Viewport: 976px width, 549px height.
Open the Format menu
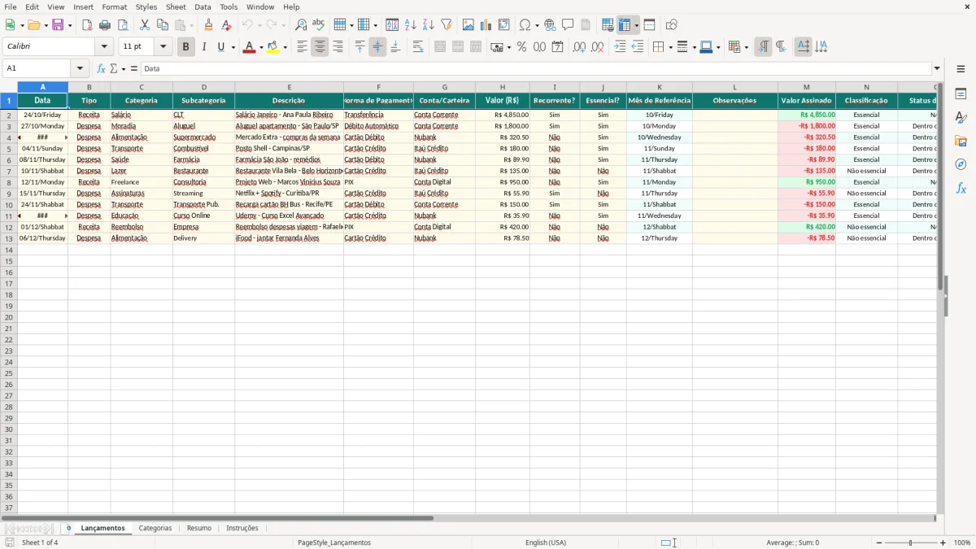(x=114, y=7)
